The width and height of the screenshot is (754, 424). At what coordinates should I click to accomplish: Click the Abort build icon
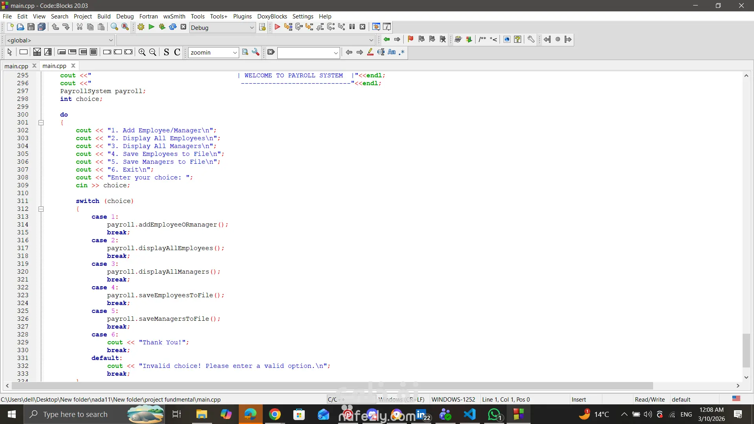183,27
